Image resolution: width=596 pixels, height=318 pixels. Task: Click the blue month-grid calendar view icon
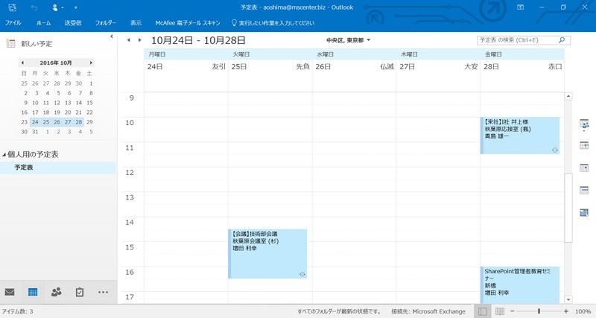click(x=584, y=213)
